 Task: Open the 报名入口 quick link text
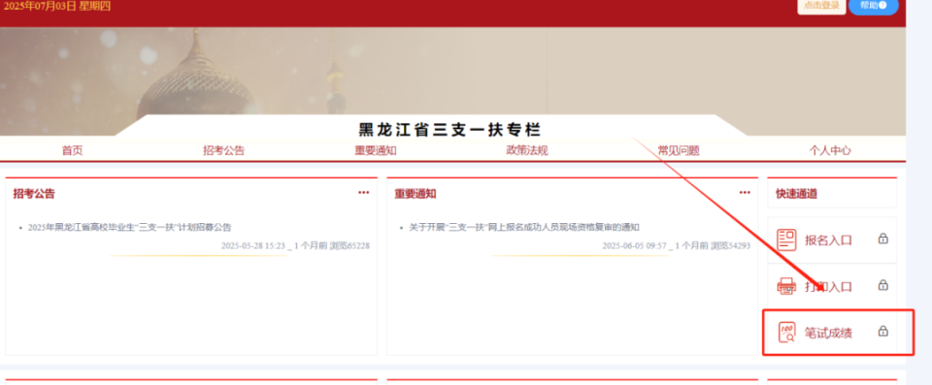pos(828,241)
